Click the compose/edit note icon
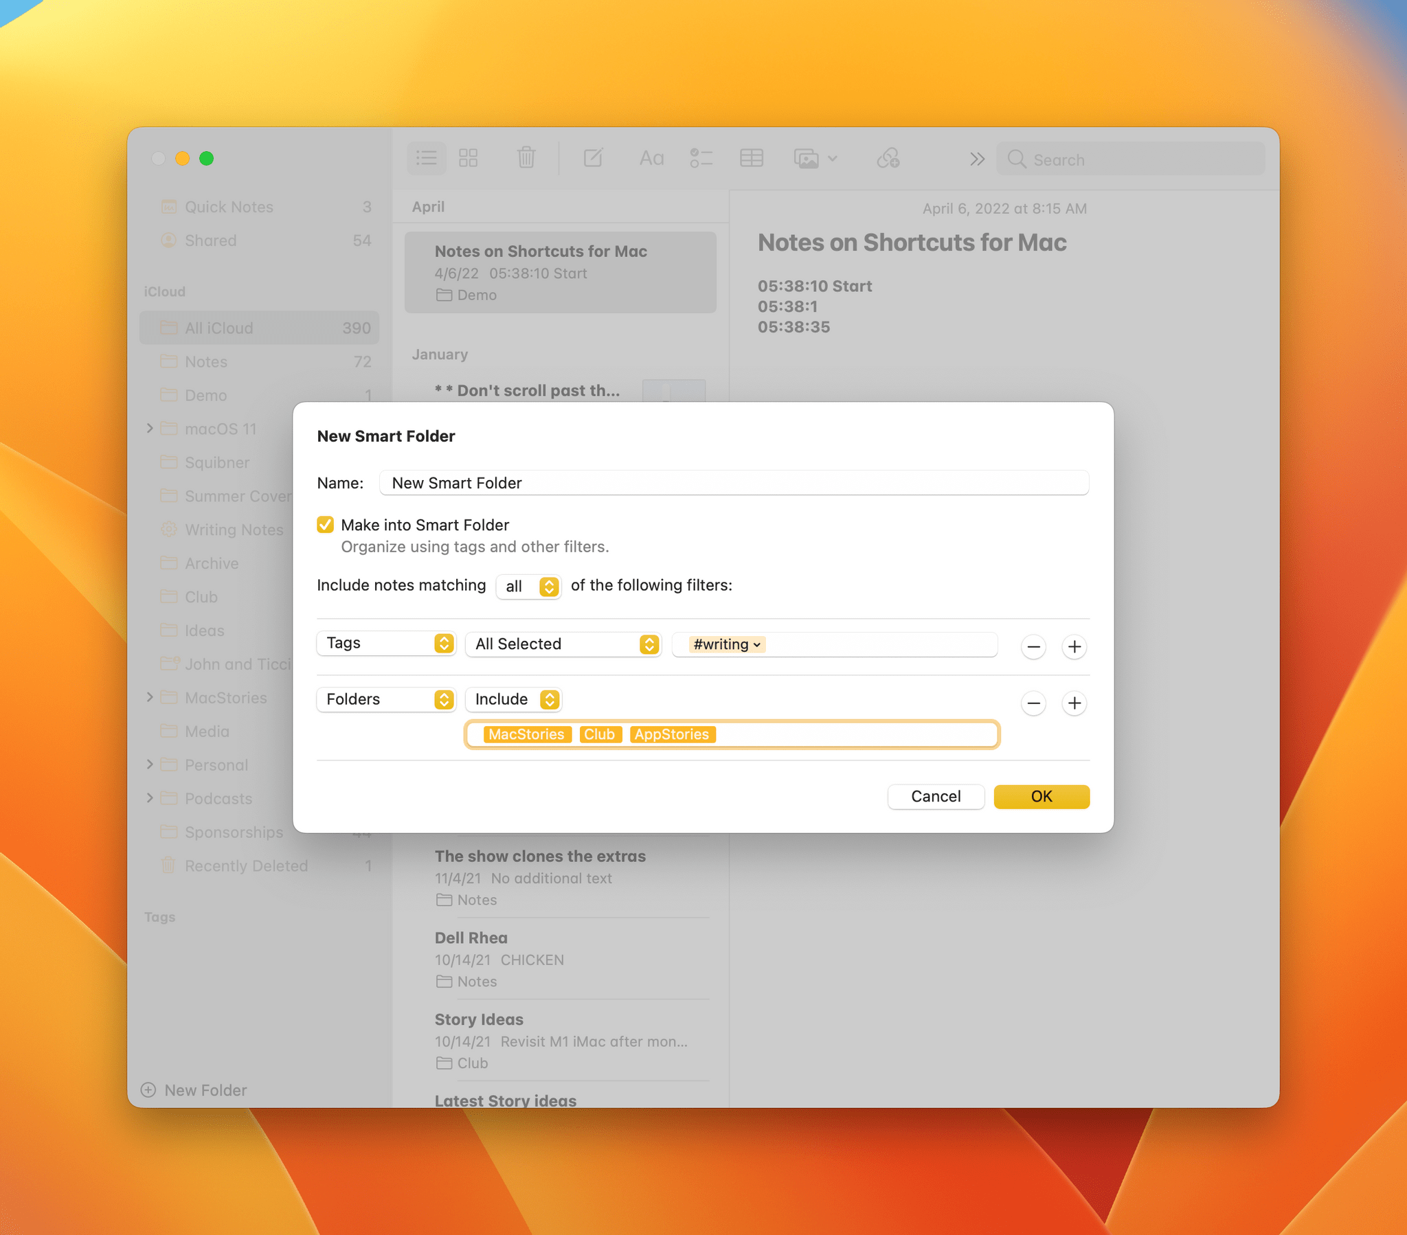Viewport: 1407px width, 1235px height. [x=594, y=158]
